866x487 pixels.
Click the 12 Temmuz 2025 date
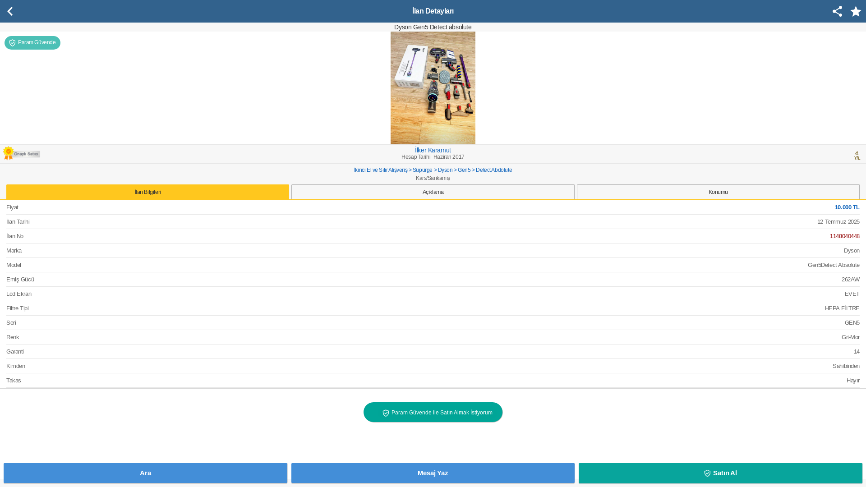838,222
